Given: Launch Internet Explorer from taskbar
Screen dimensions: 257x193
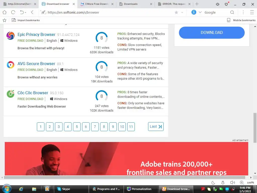Looking at the screenshot, I should (x=21, y=189).
